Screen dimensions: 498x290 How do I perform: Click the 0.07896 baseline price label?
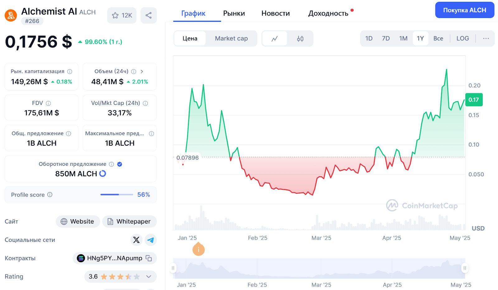pos(187,158)
